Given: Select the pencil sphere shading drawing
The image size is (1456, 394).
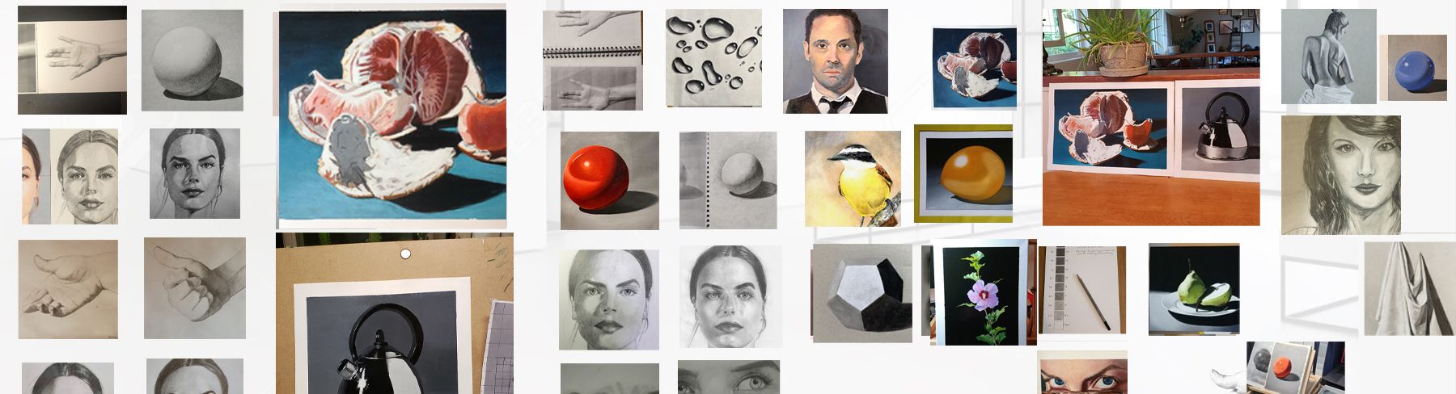Looking at the screenshot, I should pos(193,61).
